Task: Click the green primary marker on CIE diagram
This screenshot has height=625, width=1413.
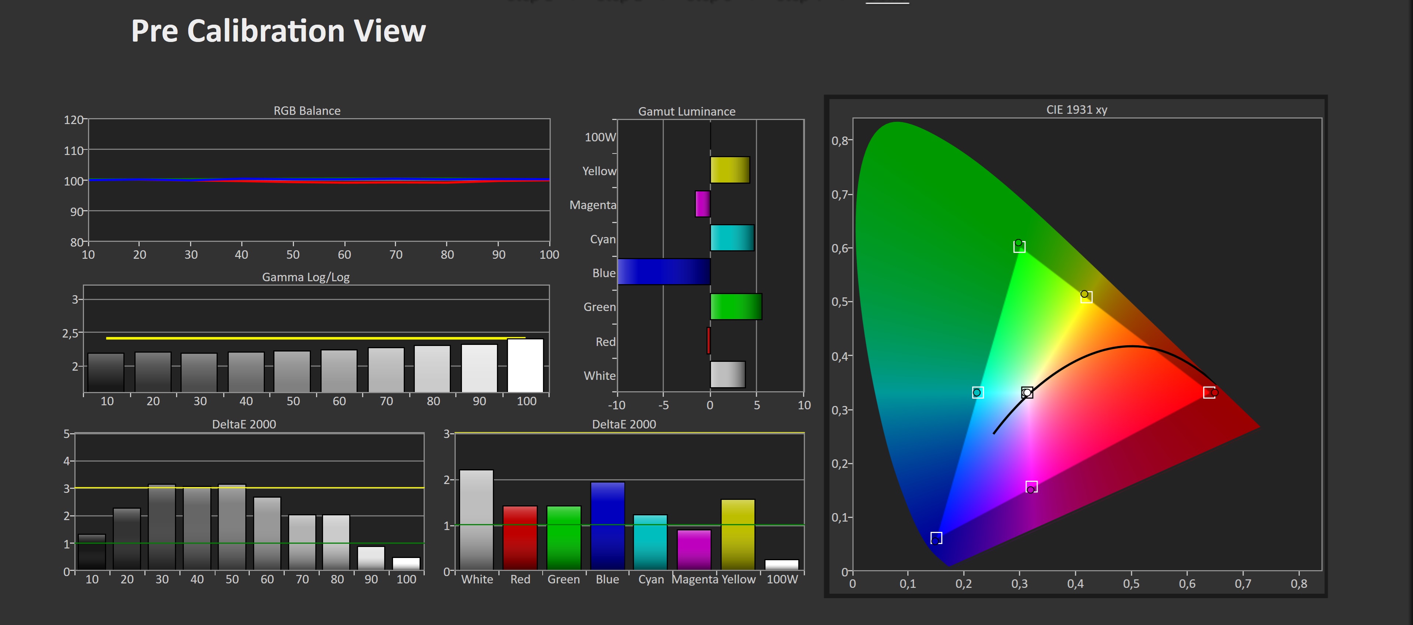Action: pos(1018,246)
